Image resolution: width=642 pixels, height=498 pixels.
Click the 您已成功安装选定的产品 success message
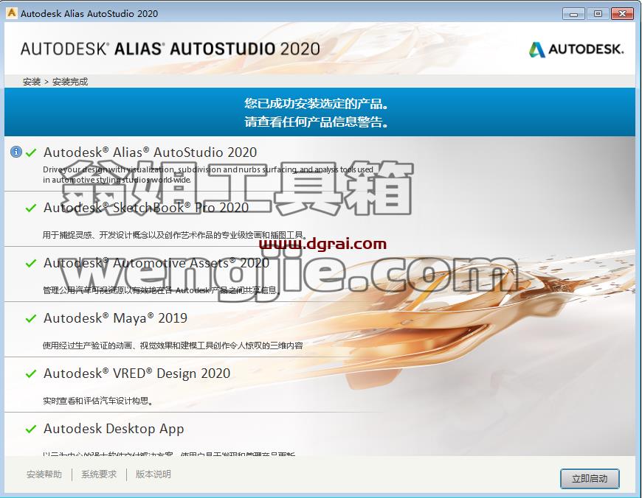[316, 103]
